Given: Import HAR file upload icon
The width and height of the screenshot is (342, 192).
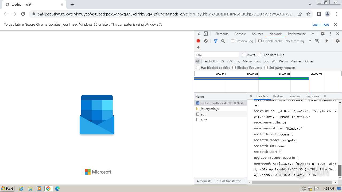Looking at the screenshot, I should tap(327, 41).
